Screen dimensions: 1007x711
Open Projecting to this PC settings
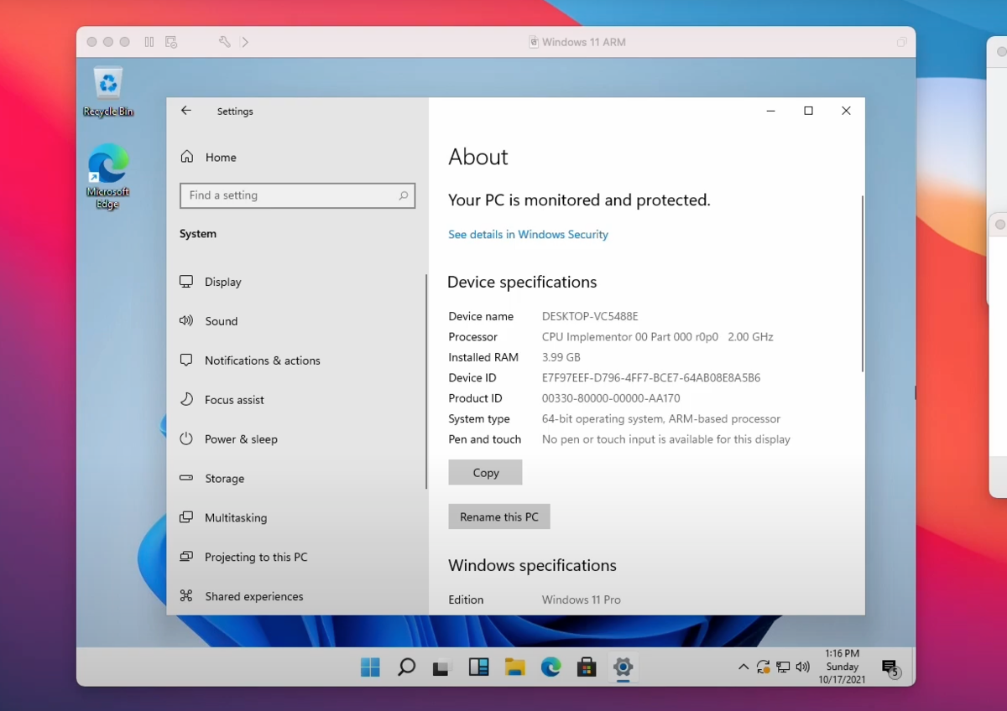pyautogui.click(x=256, y=558)
